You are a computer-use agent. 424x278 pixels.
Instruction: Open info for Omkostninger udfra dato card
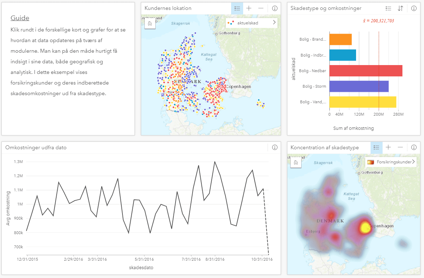[x=275, y=147]
